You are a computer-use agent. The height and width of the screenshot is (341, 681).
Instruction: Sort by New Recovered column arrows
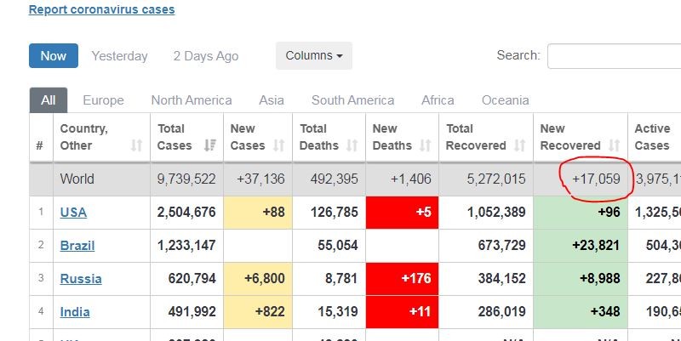point(614,146)
